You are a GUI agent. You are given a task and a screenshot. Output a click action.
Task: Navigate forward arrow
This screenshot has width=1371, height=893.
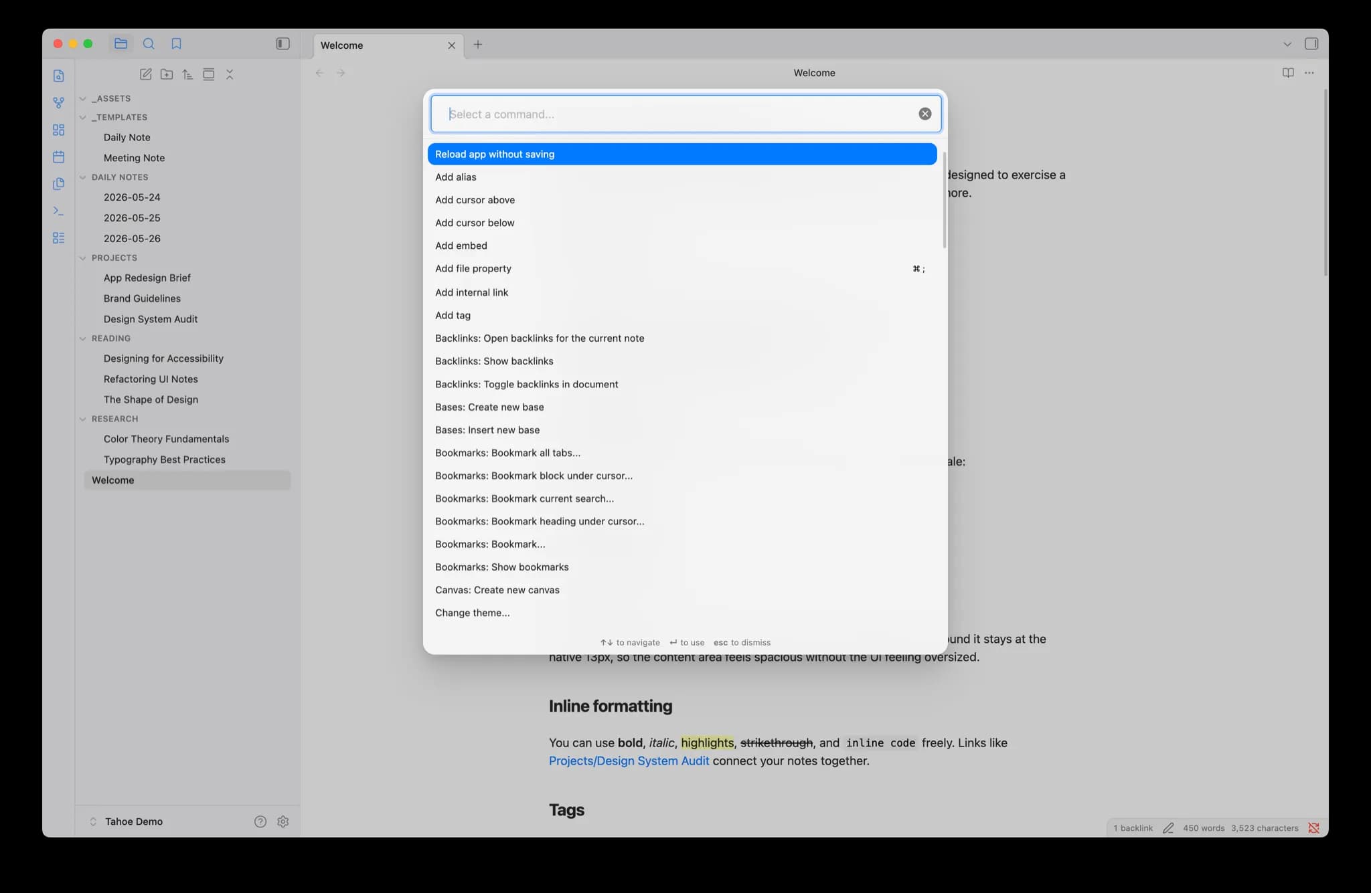click(341, 73)
